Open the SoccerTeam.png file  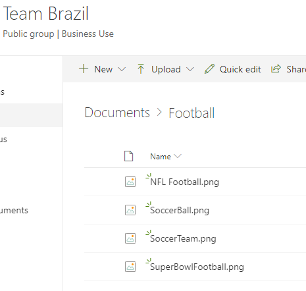tap(183, 238)
